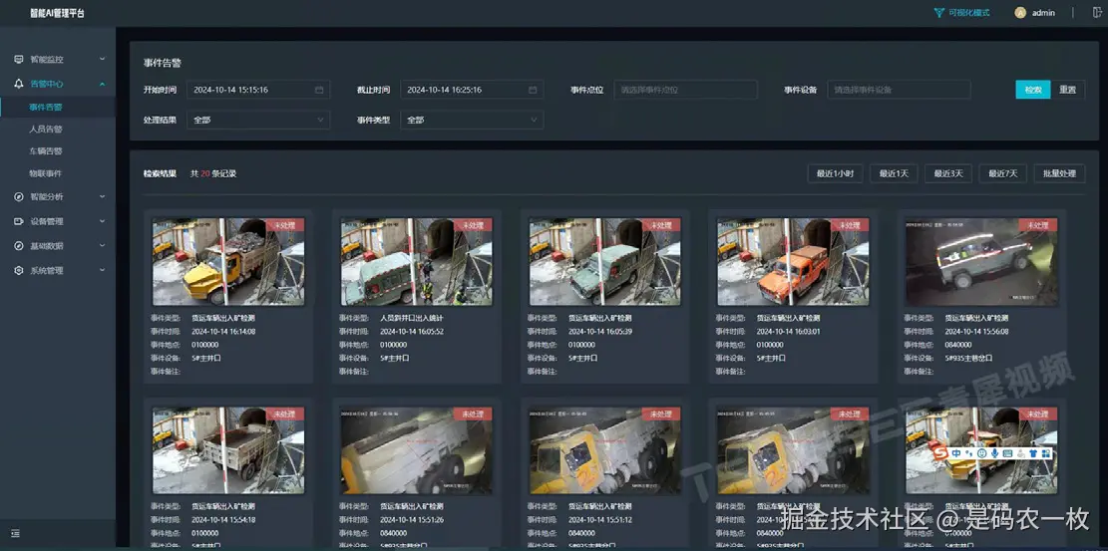Open the toolbox grid icon on Sogou toolbar
The image size is (1108, 551).
(x=1045, y=453)
